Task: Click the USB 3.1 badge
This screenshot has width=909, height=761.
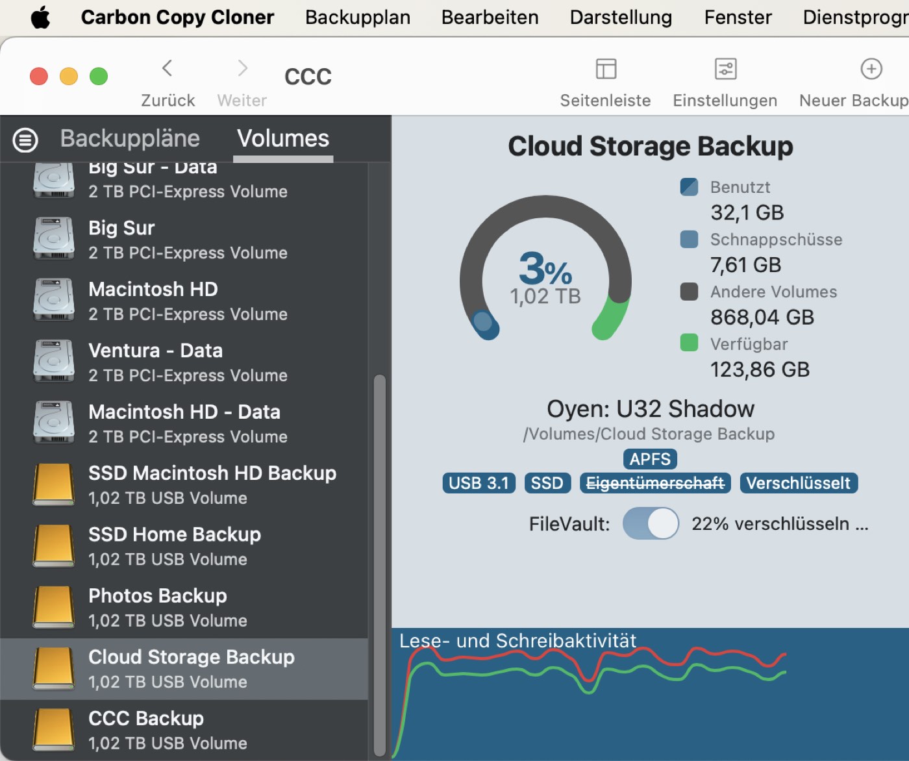Action: click(479, 483)
